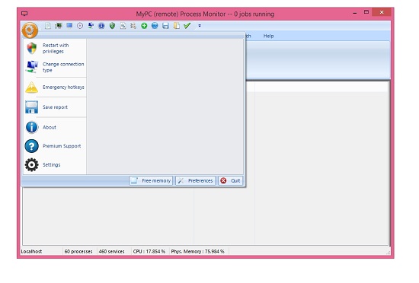The height and width of the screenshot is (283, 419).
Task: Click the green plus toolbar icon
Action: pyautogui.click(x=144, y=26)
